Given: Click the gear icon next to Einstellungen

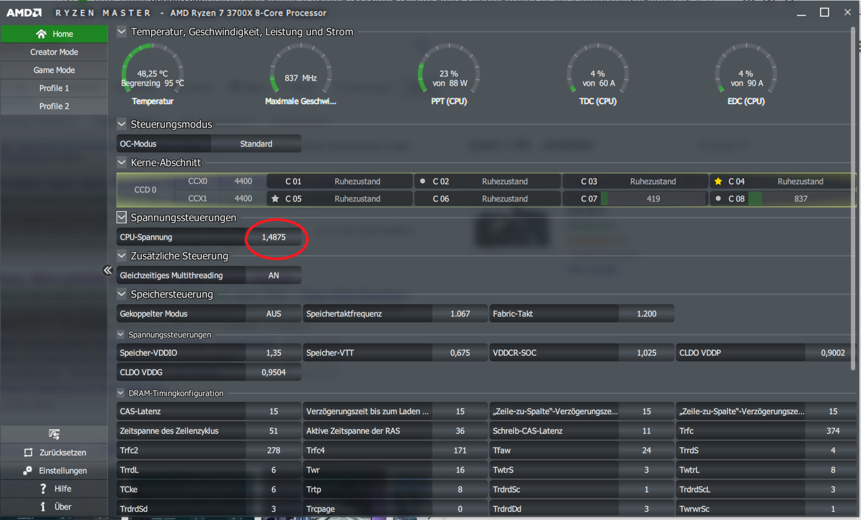Looking at the screenshot, I should point(27,470).
